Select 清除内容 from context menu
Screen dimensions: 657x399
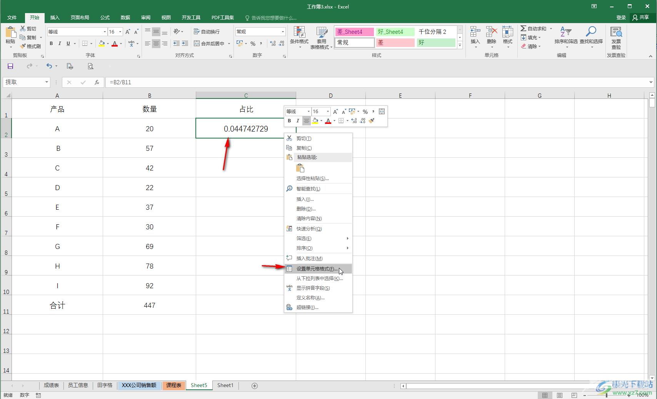pyautogui.click(x=318, y=218)
